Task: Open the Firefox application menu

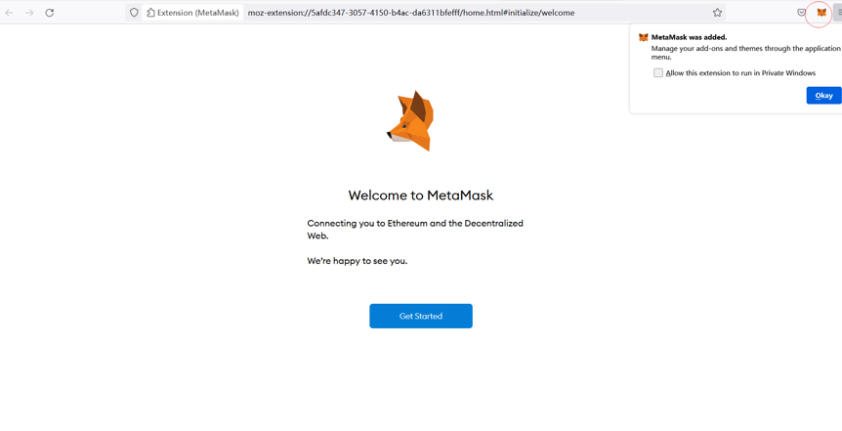Action: (839, 13)
